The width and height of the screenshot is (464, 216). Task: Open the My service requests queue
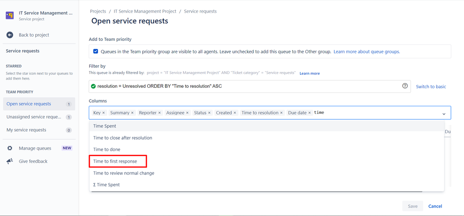(39, 130)
